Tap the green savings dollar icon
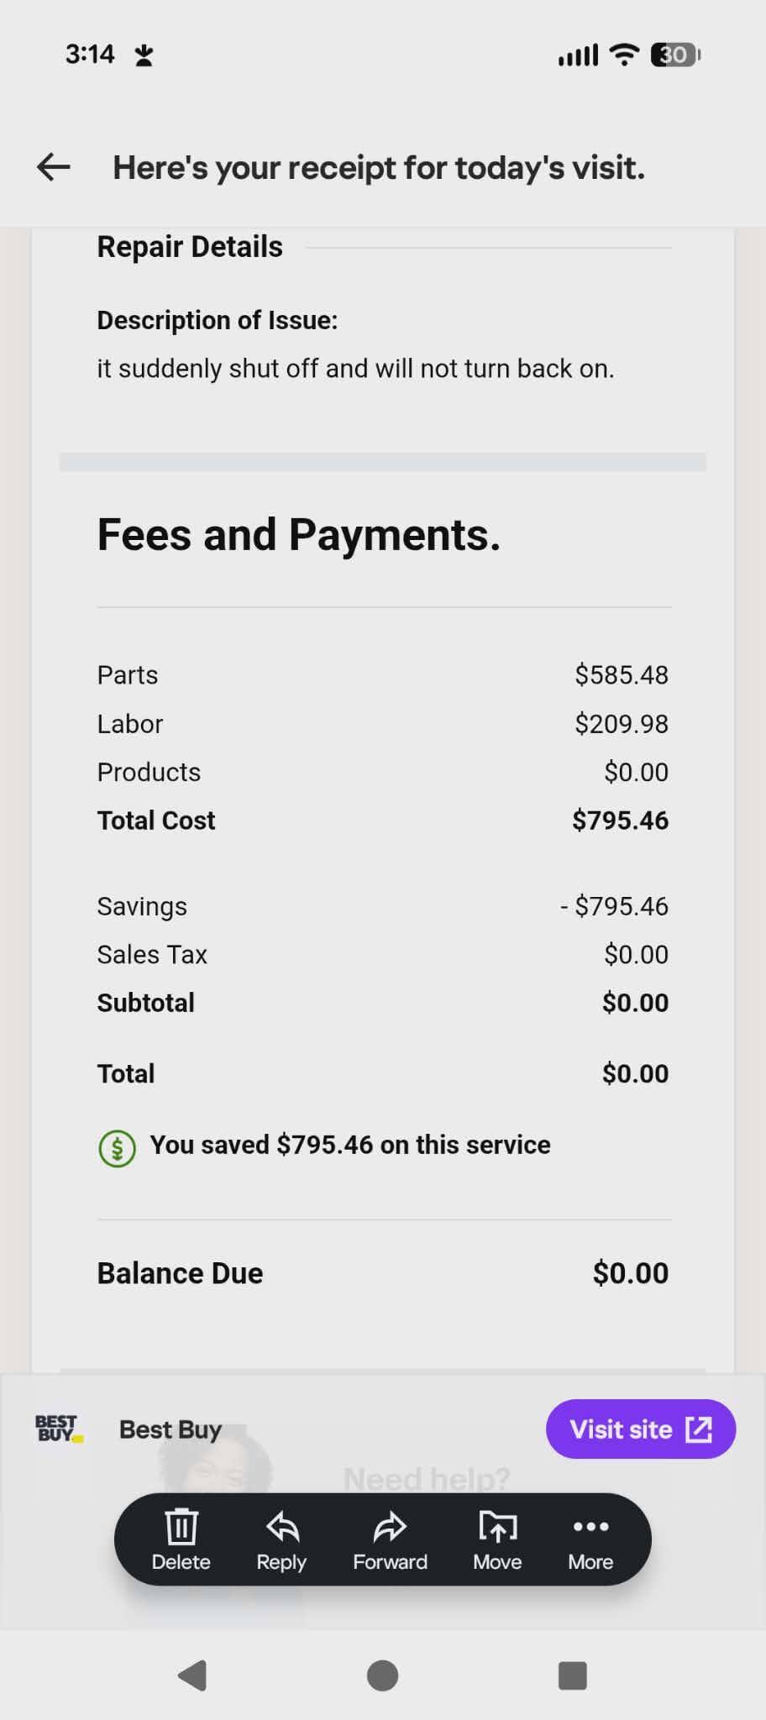Image resolution: width=766 pixels, height=1720 pixels. pos(116,1147)
